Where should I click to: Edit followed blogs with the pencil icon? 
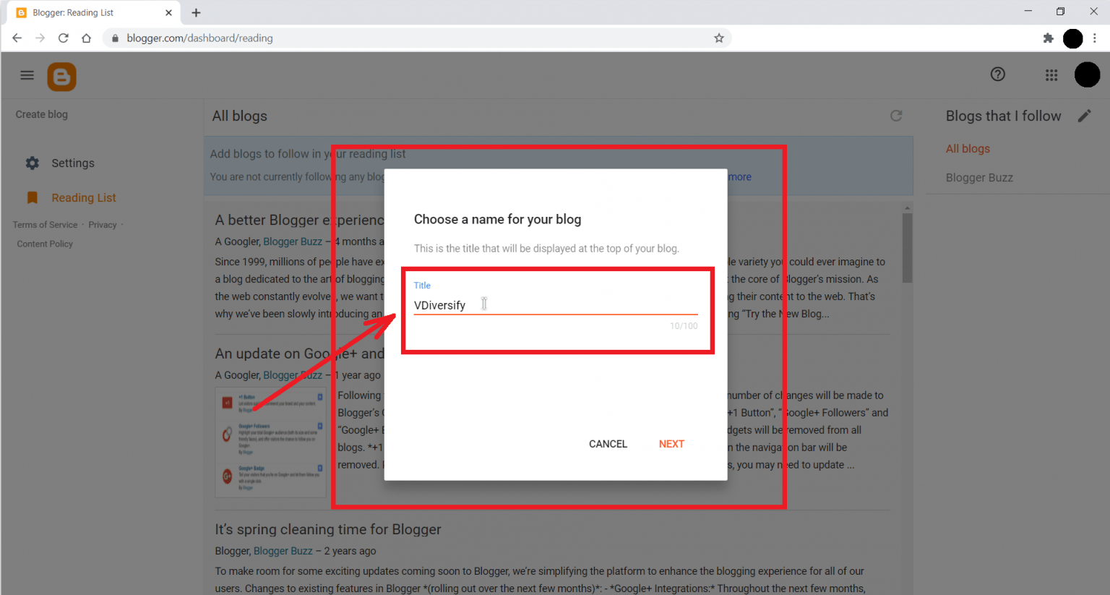[1085, 116]
